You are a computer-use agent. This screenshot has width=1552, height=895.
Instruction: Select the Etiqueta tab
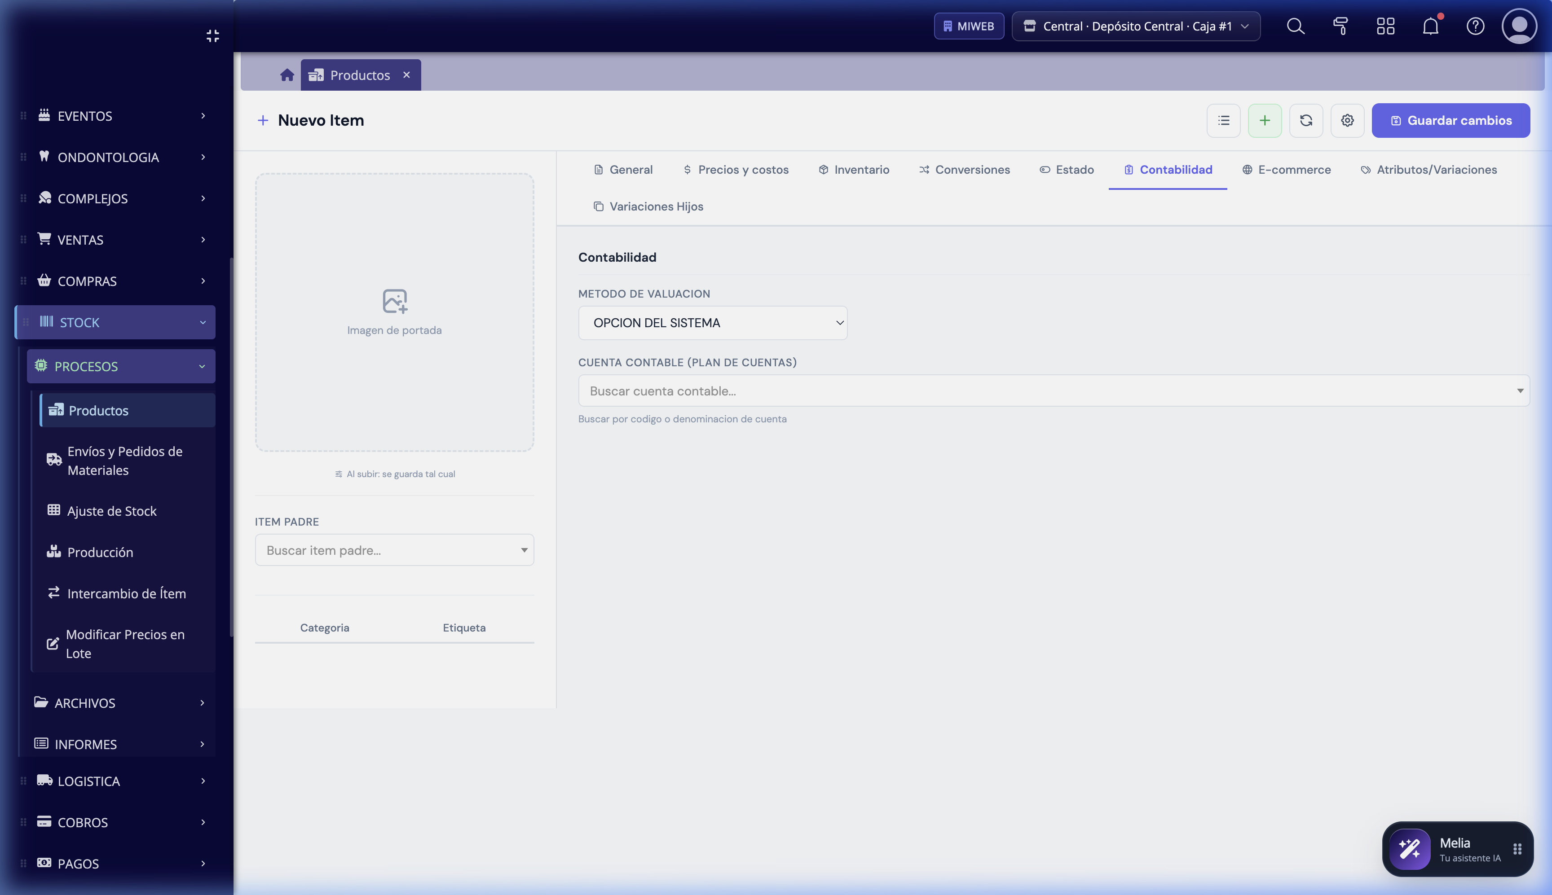(x=464, y=627)
